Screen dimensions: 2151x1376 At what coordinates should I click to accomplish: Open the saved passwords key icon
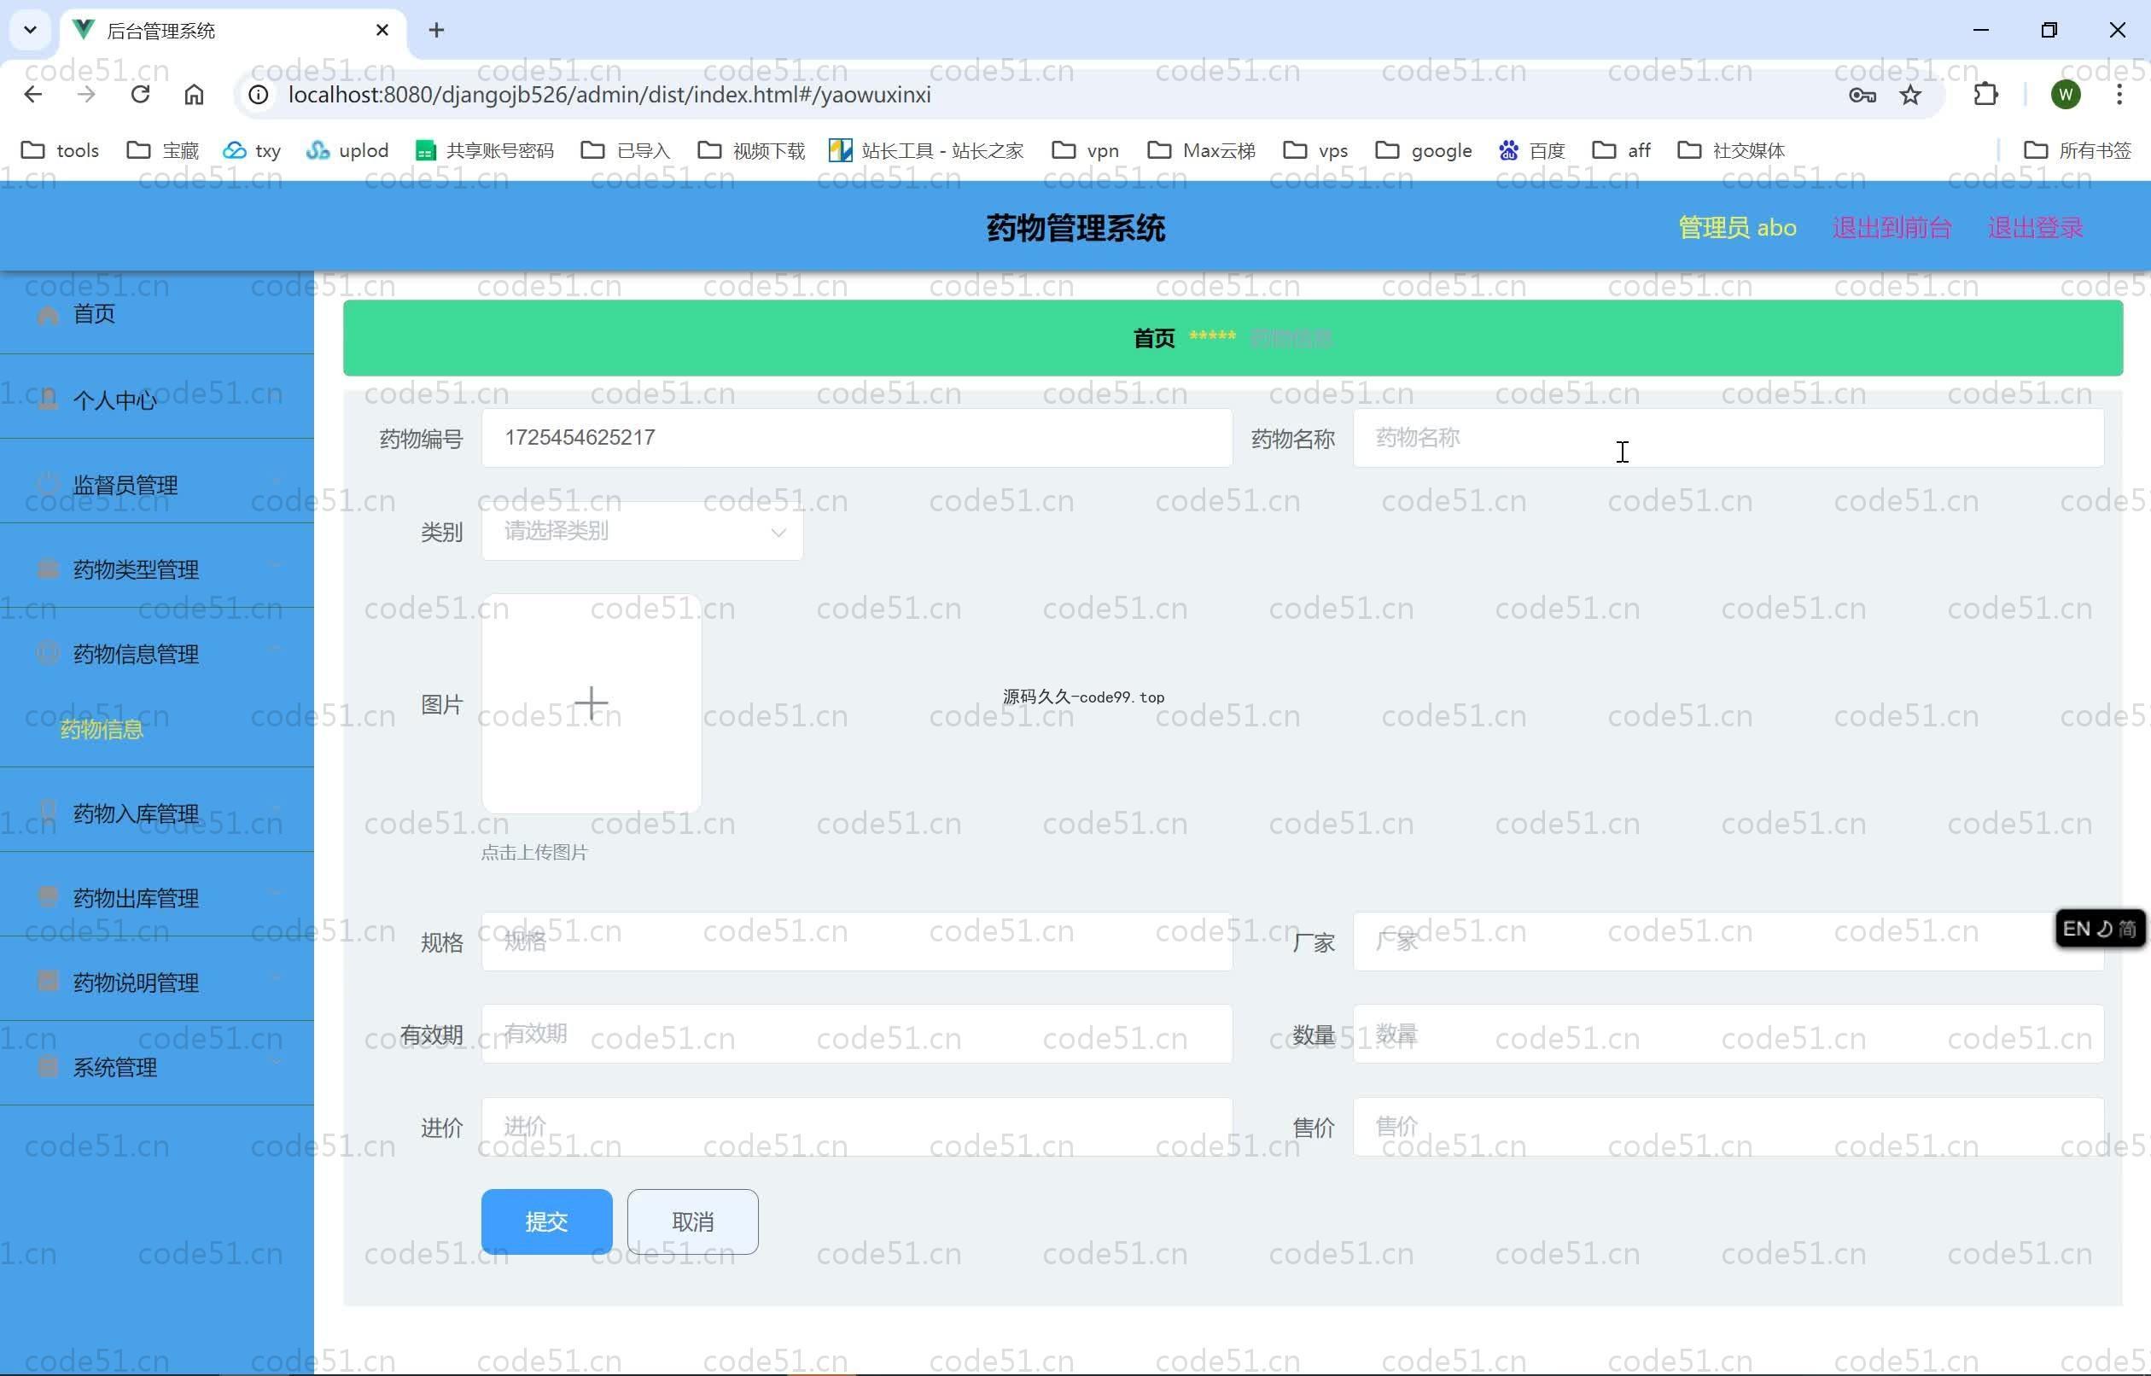tap(1862, 95)
